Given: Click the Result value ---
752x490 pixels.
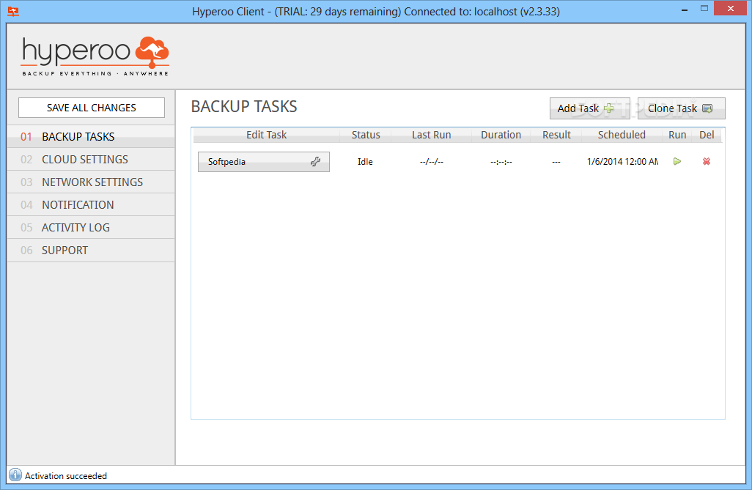Looking at the screenshot, I should [x=556, y=162].
